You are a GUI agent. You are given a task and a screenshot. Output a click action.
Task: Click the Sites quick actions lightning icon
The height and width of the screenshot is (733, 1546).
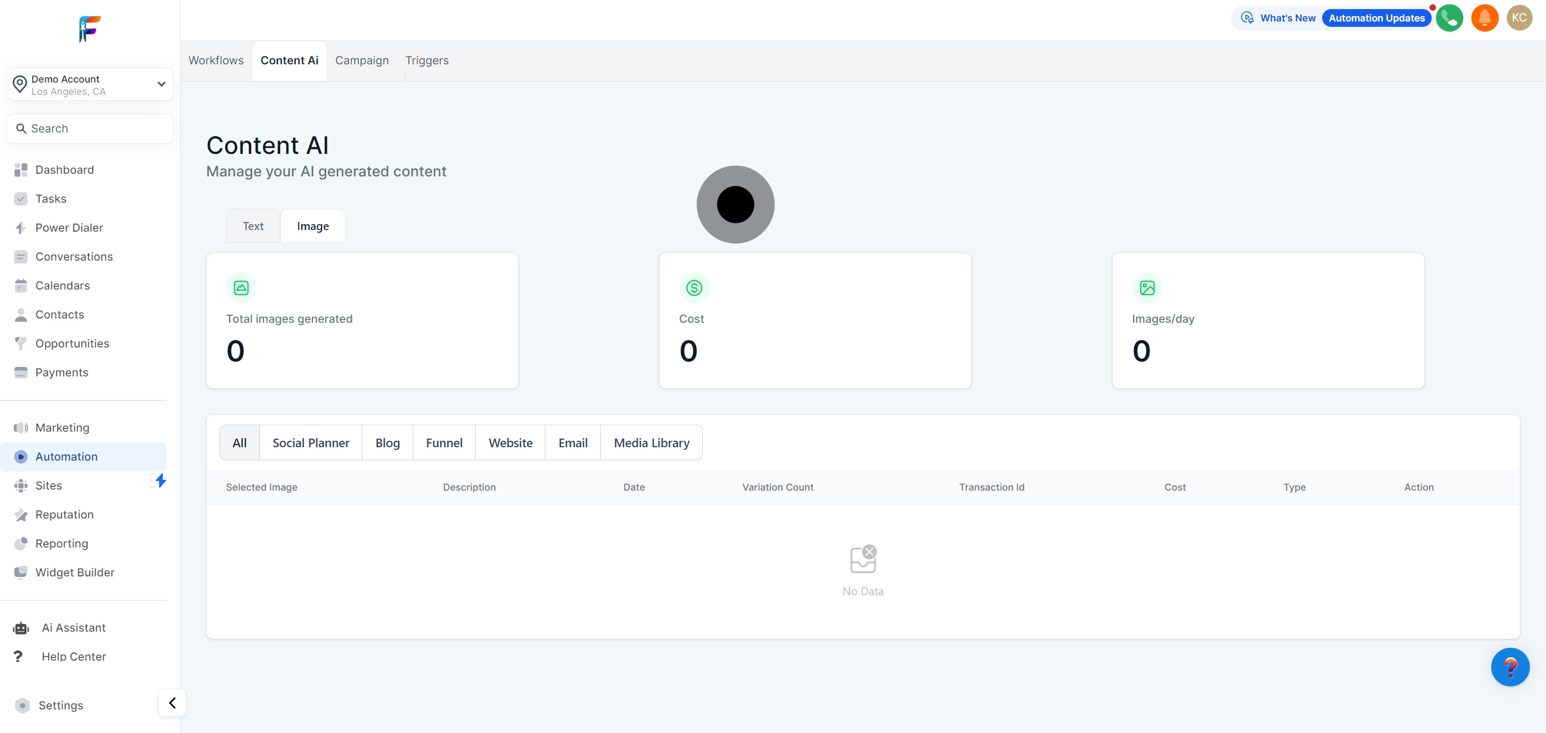(x=161, y=480)
